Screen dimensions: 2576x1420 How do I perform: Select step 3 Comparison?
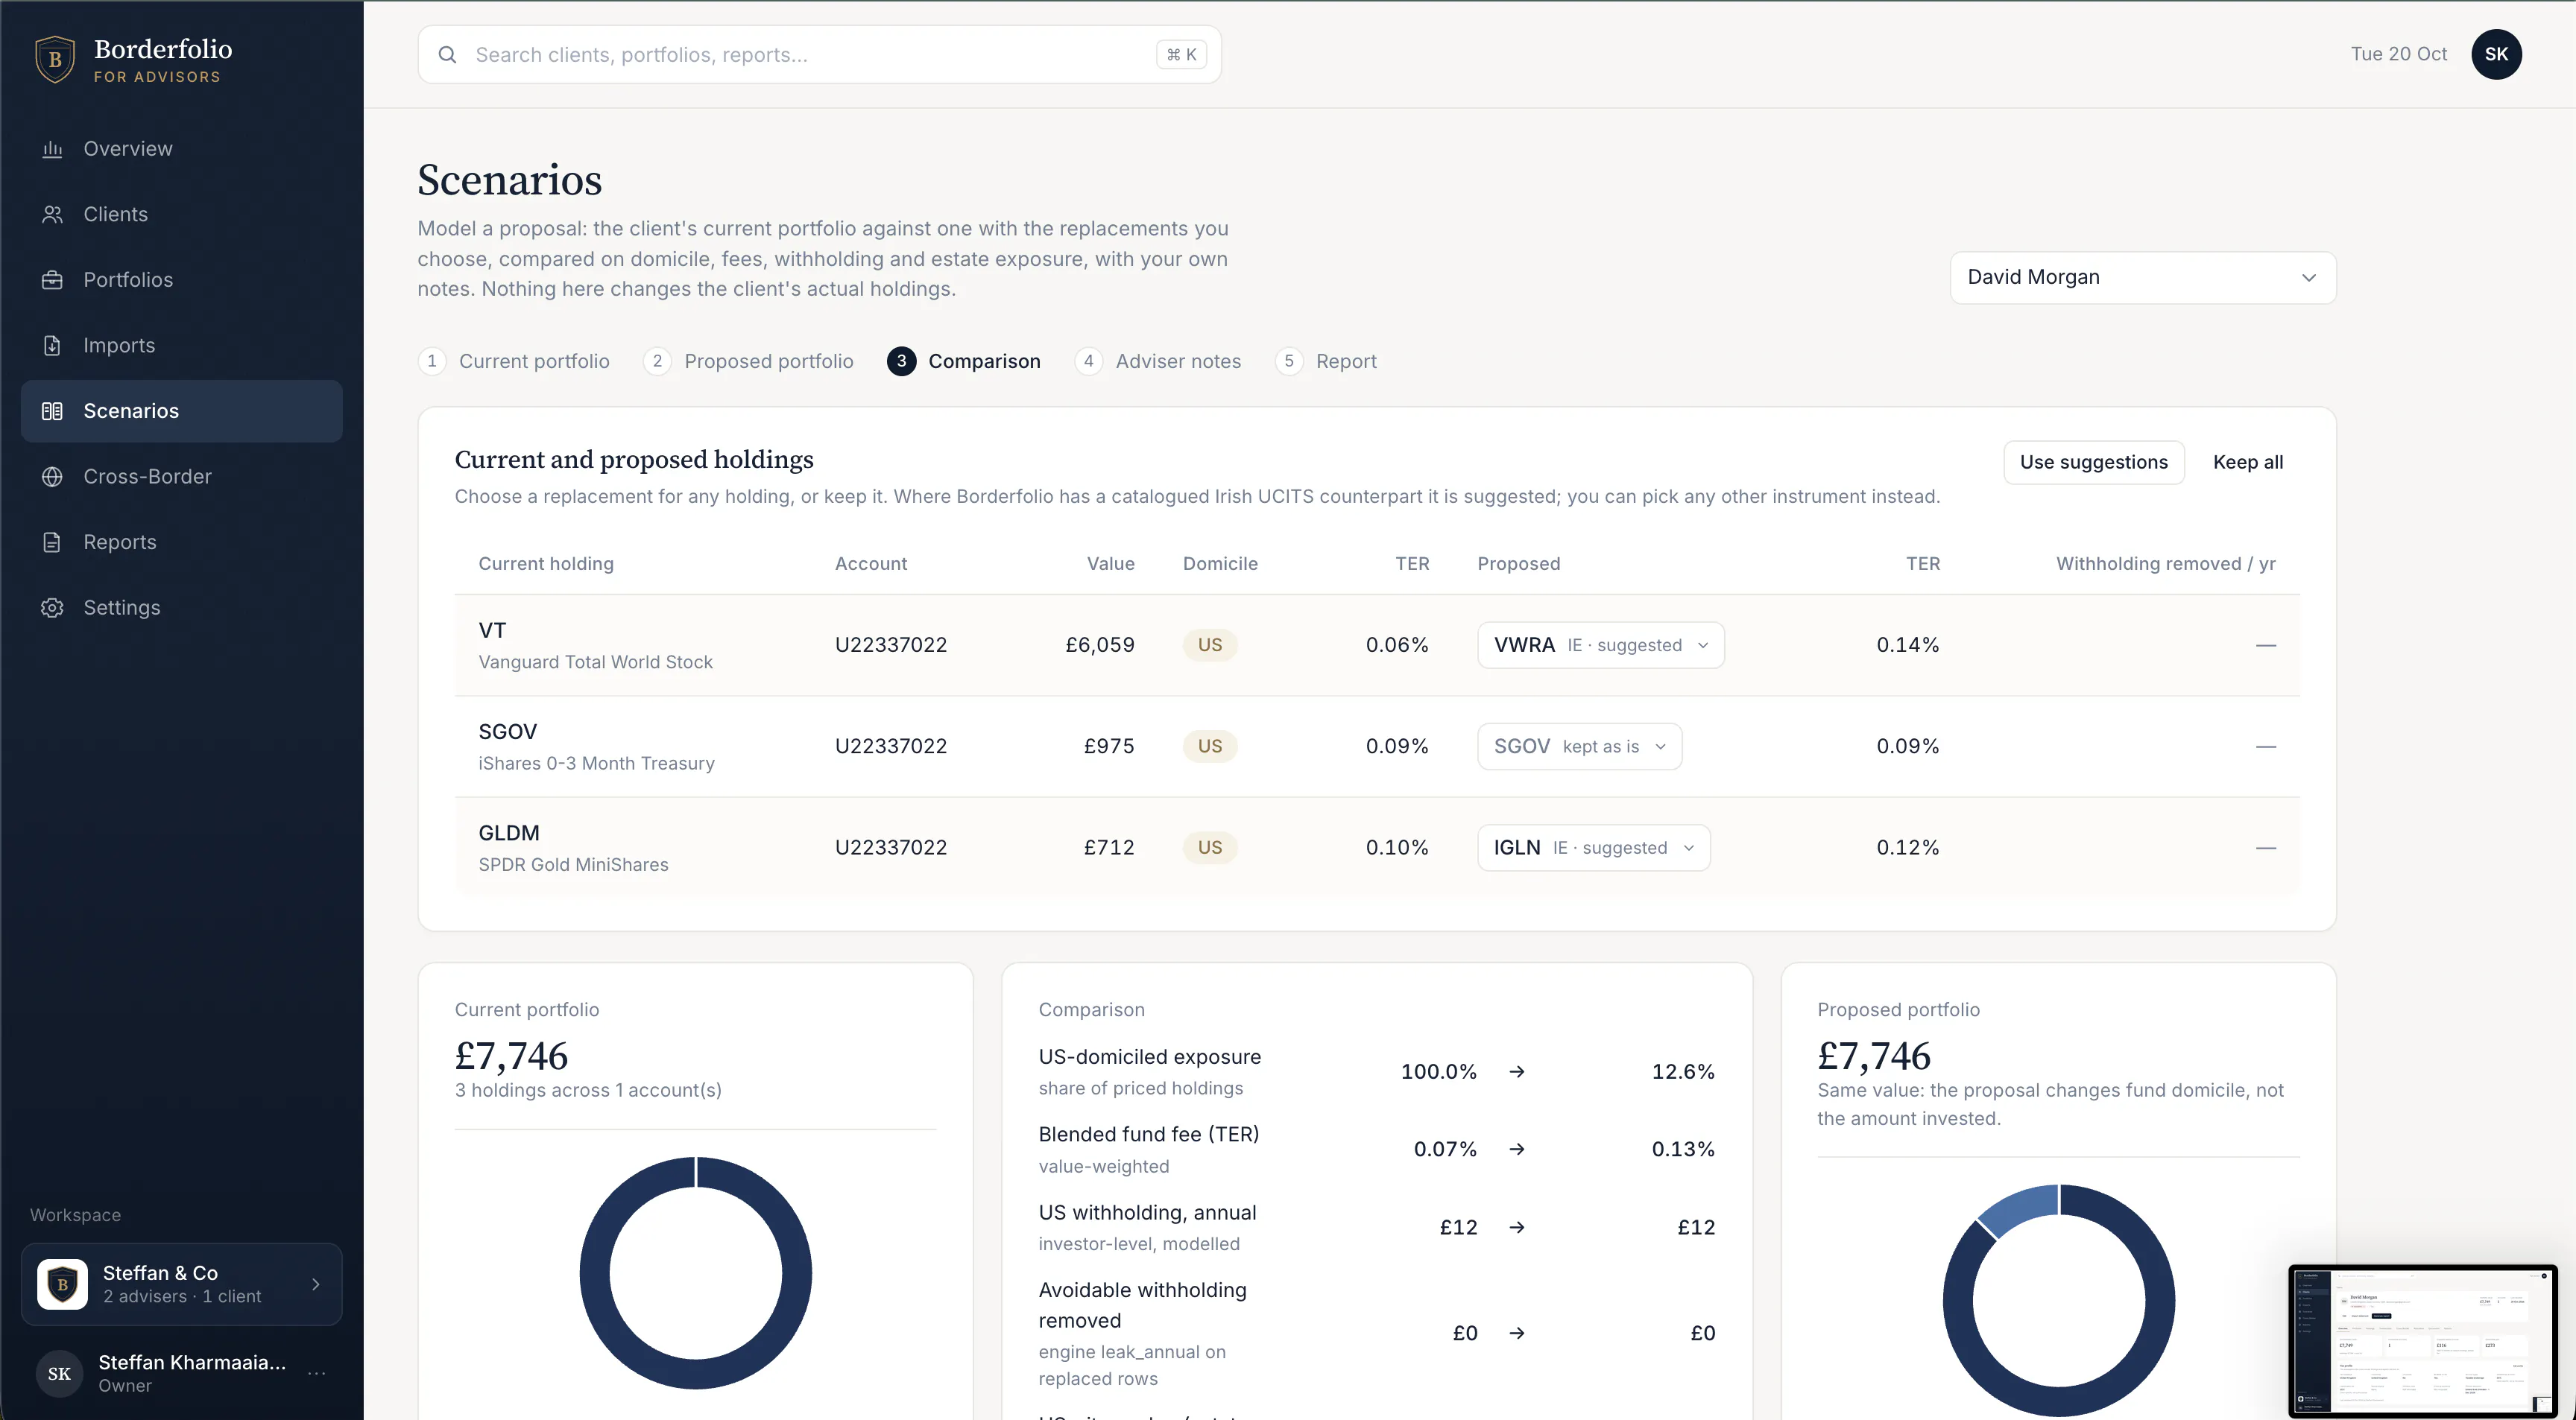964,362
